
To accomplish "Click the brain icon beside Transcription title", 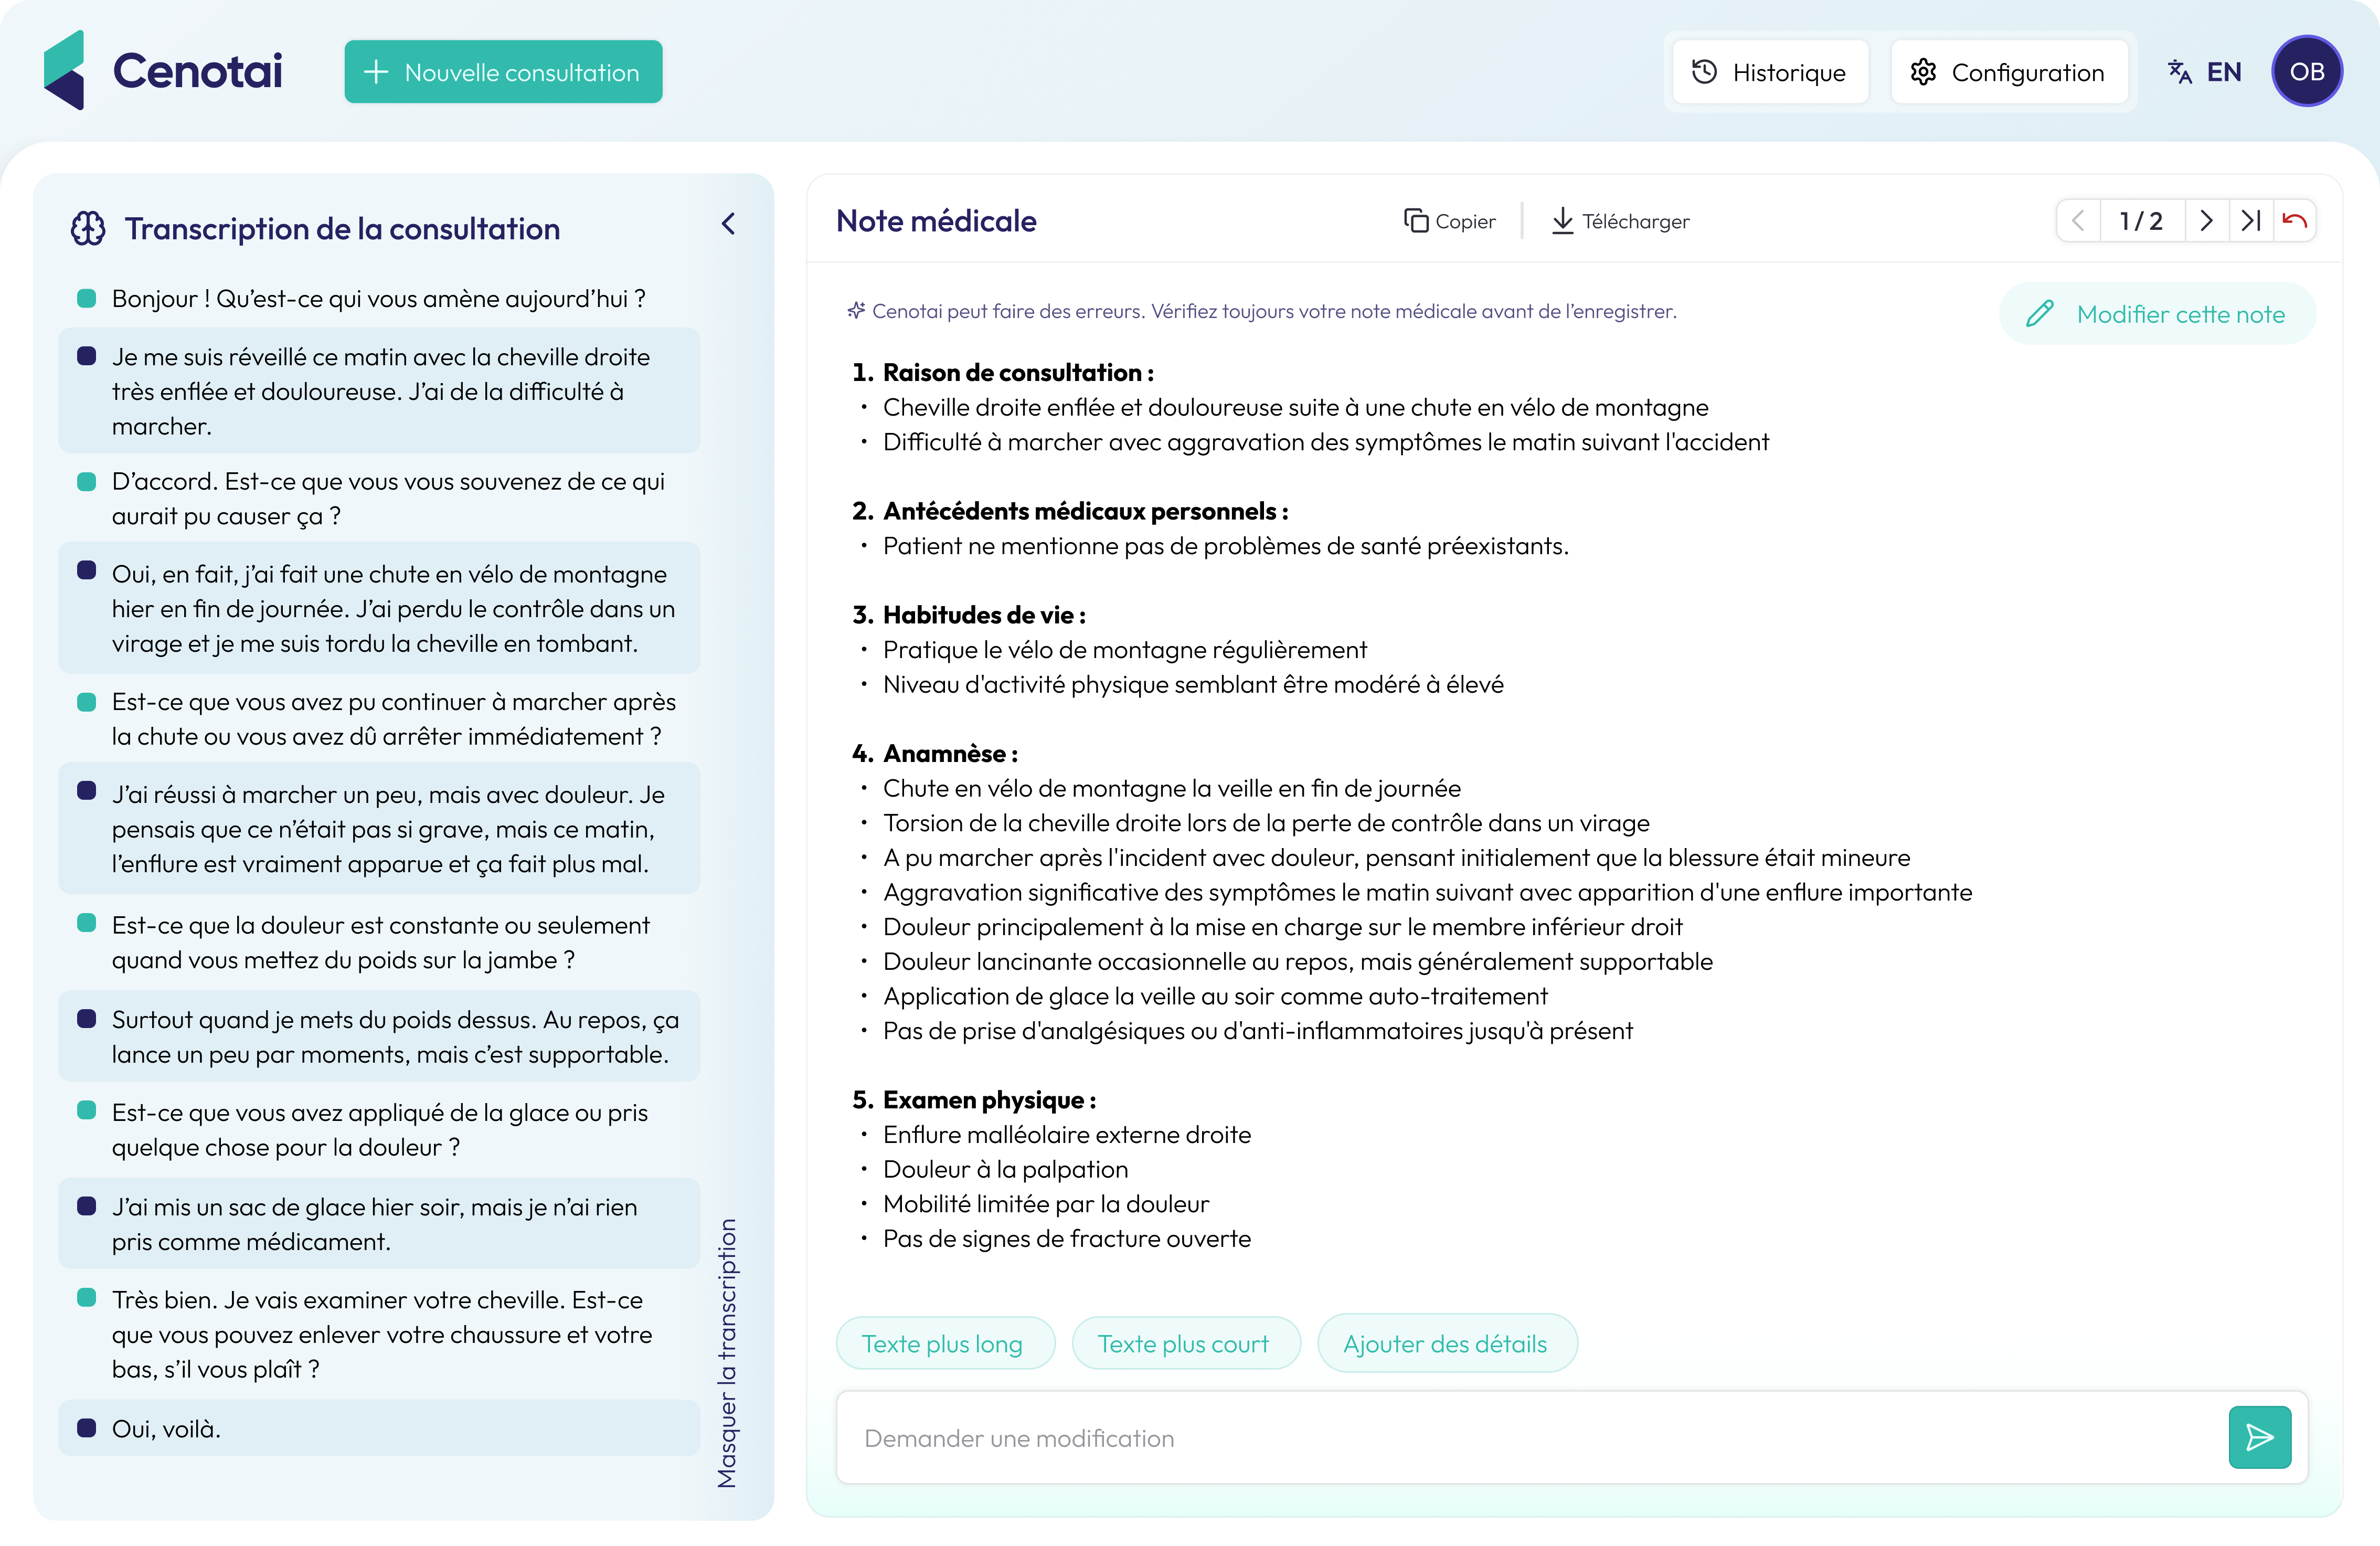I will (88, 229).
